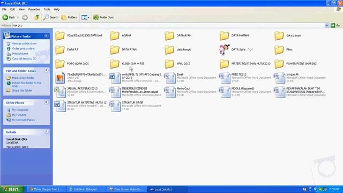343x193 pixels.
Task: Select the FOTO UDAH JADI folder icon
Action: click(59, 64)
